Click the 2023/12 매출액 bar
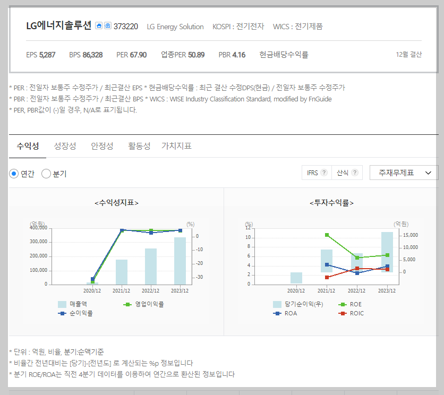The height and width of the screenshot is (395, 444). coord(180,261)
